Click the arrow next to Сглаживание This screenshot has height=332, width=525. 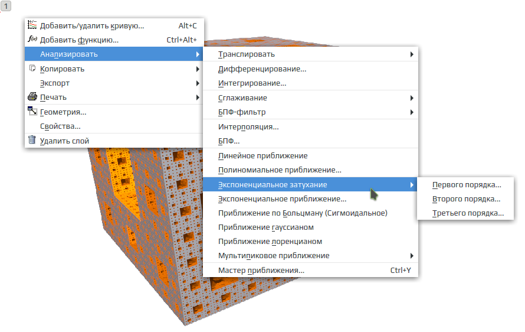click(412, 98)
